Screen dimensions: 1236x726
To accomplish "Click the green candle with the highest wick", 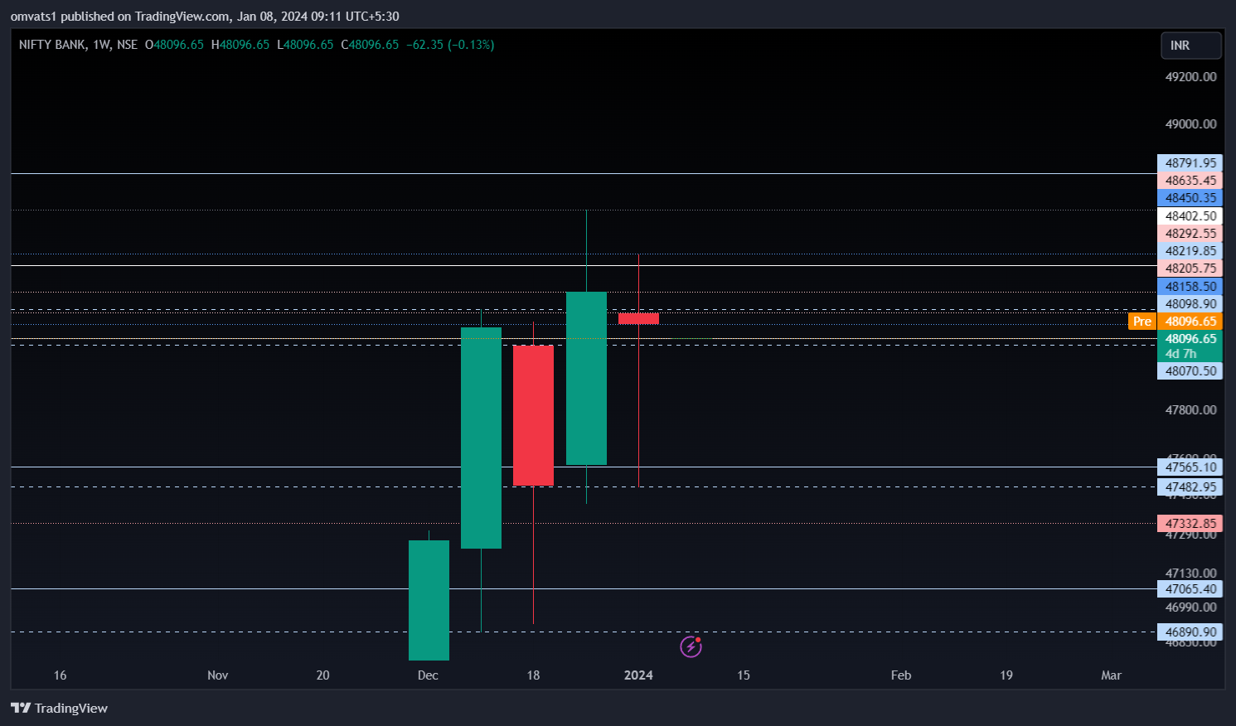I will [x=586, y=378].
